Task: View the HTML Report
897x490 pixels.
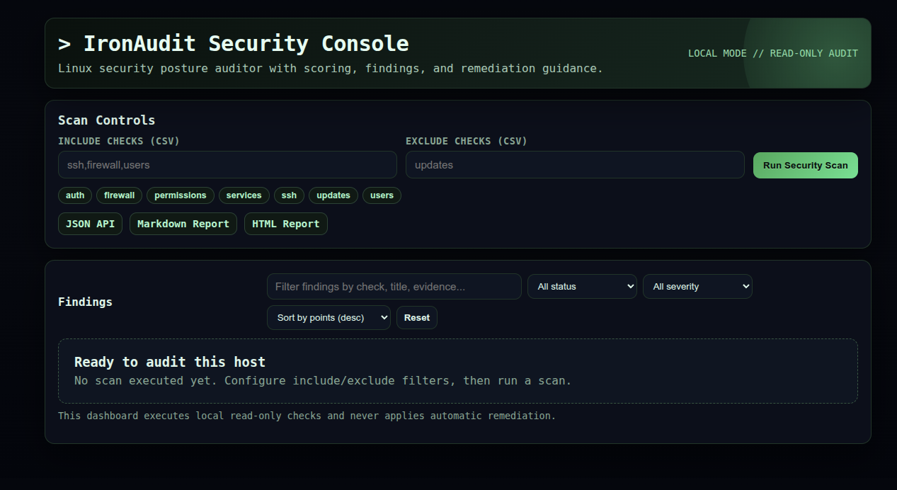Action: point(285,224)
